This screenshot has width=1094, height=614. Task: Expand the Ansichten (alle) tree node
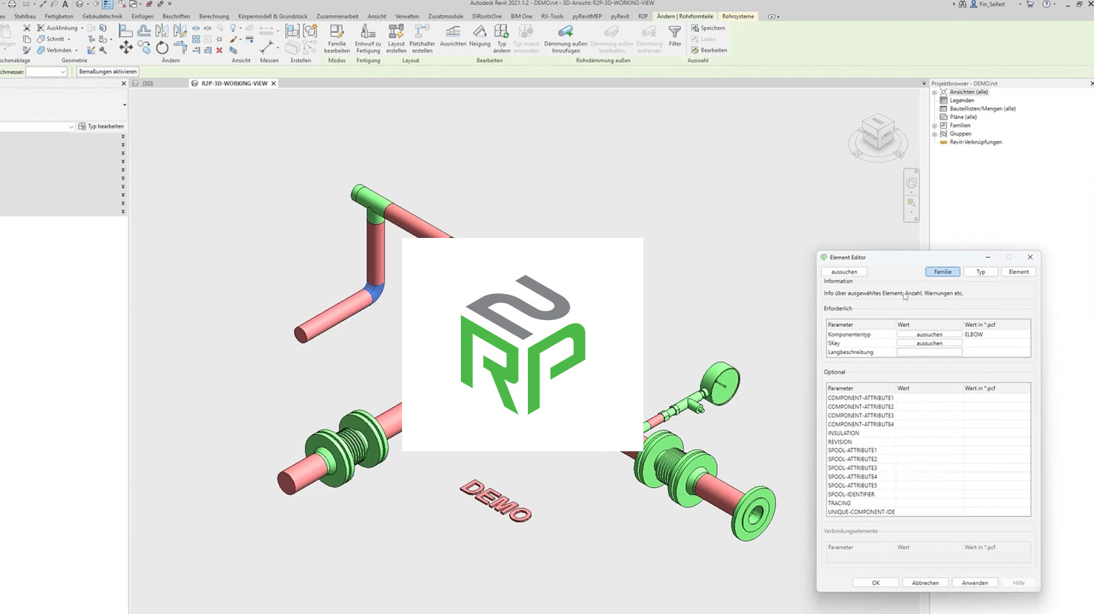(x=935, y=92)
